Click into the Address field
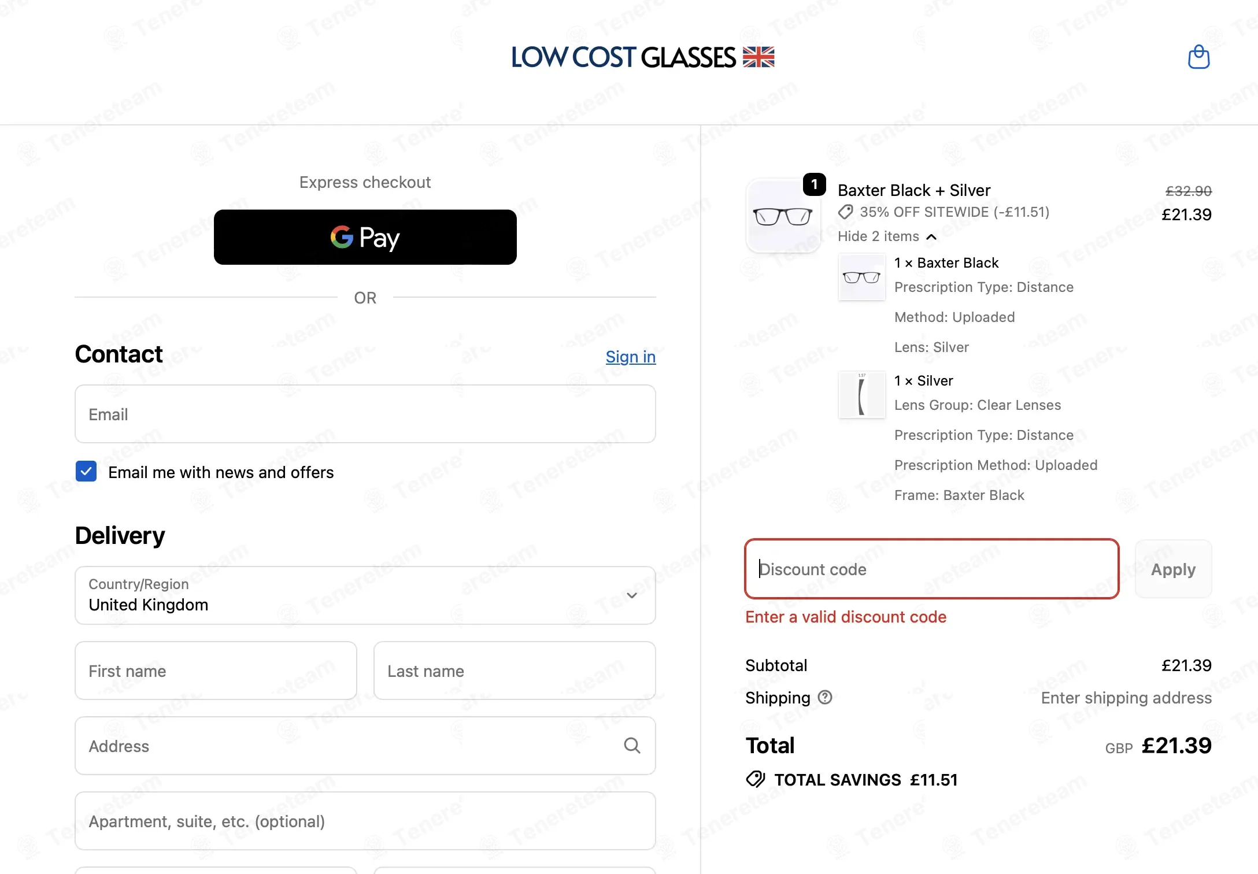 tap(365, 746)
